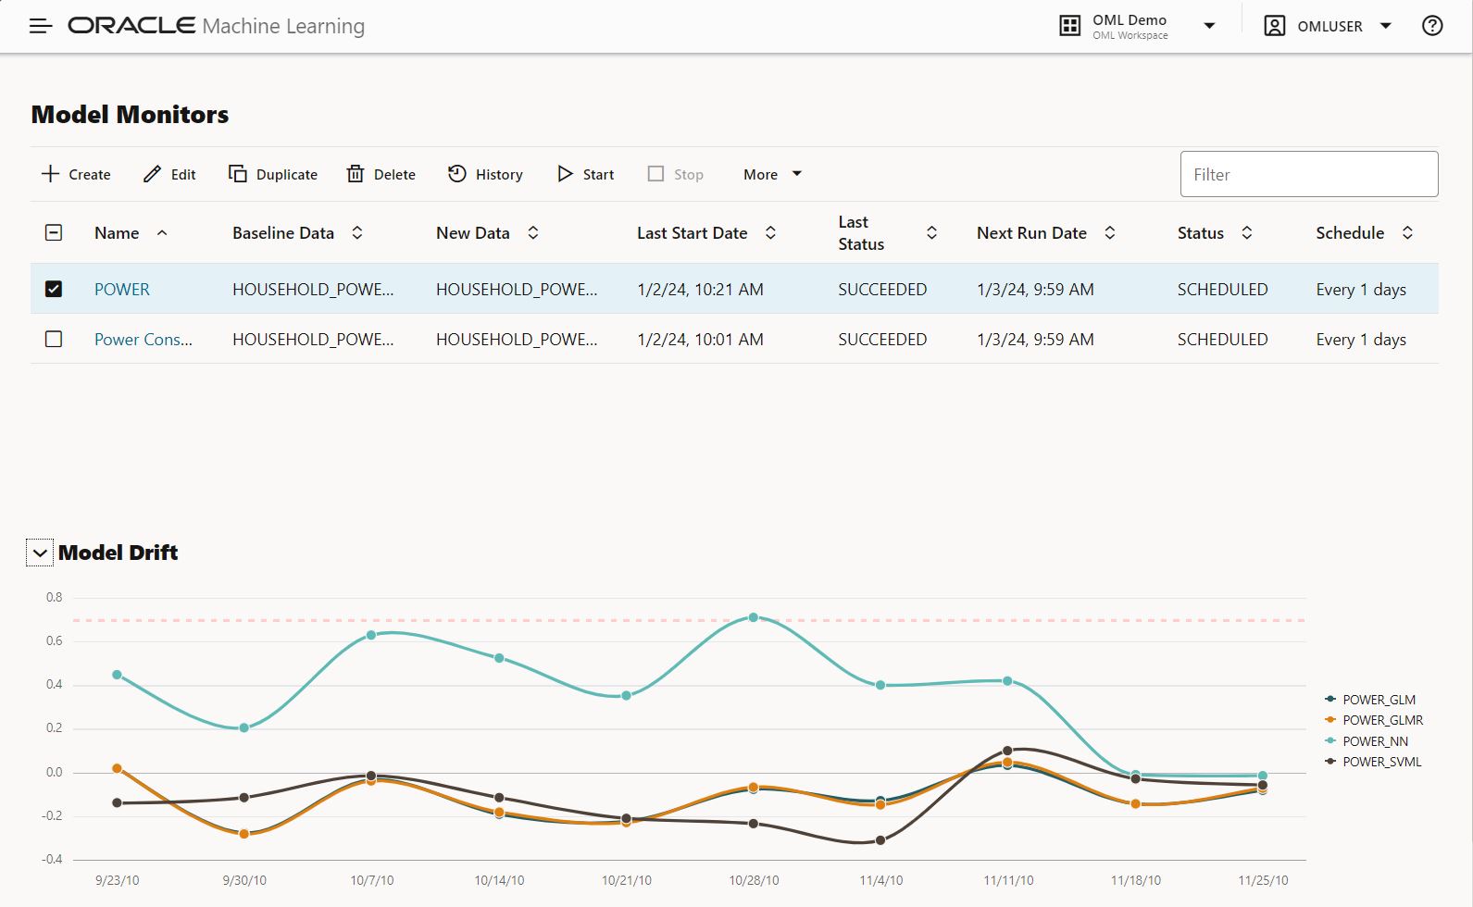The height and width of the screenshot is (907, 1473).
Task: Open the Power Cons... monitor link
Action: tap(144, 340)
